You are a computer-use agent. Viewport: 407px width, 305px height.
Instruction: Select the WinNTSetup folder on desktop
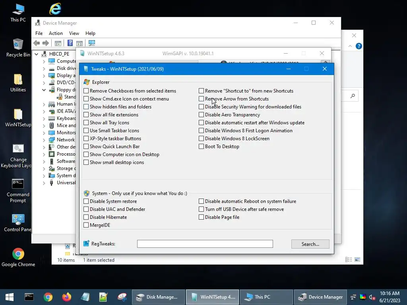18,118
